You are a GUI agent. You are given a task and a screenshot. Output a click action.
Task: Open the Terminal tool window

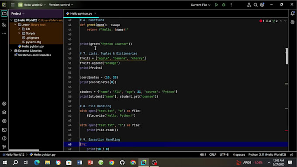[4, 130]
